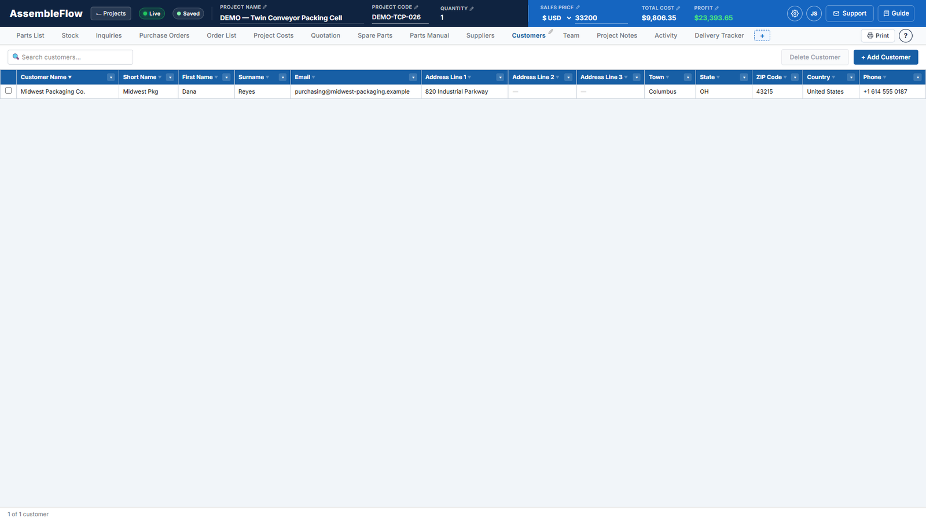Switch to the Purchase Orders tab
926x521 pixels.
pos(164,36)
